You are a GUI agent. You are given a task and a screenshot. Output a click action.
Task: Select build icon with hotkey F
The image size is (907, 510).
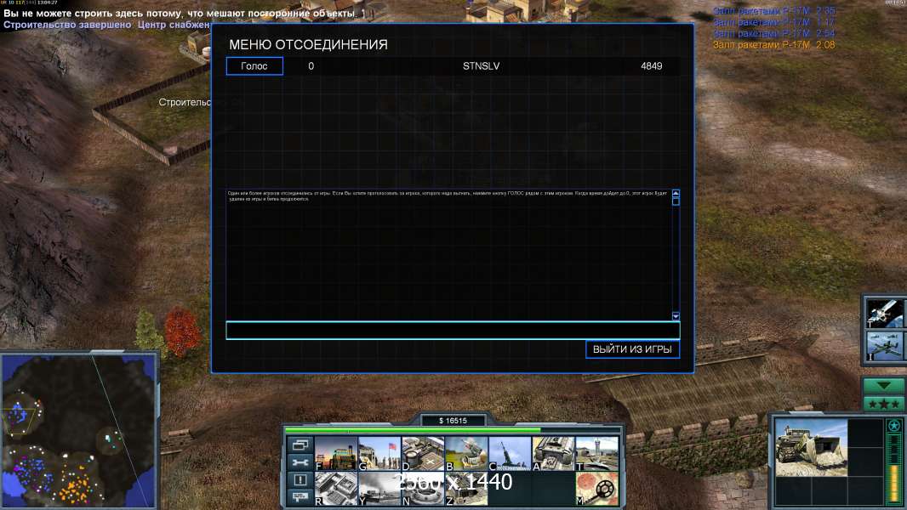click(336, 453)
